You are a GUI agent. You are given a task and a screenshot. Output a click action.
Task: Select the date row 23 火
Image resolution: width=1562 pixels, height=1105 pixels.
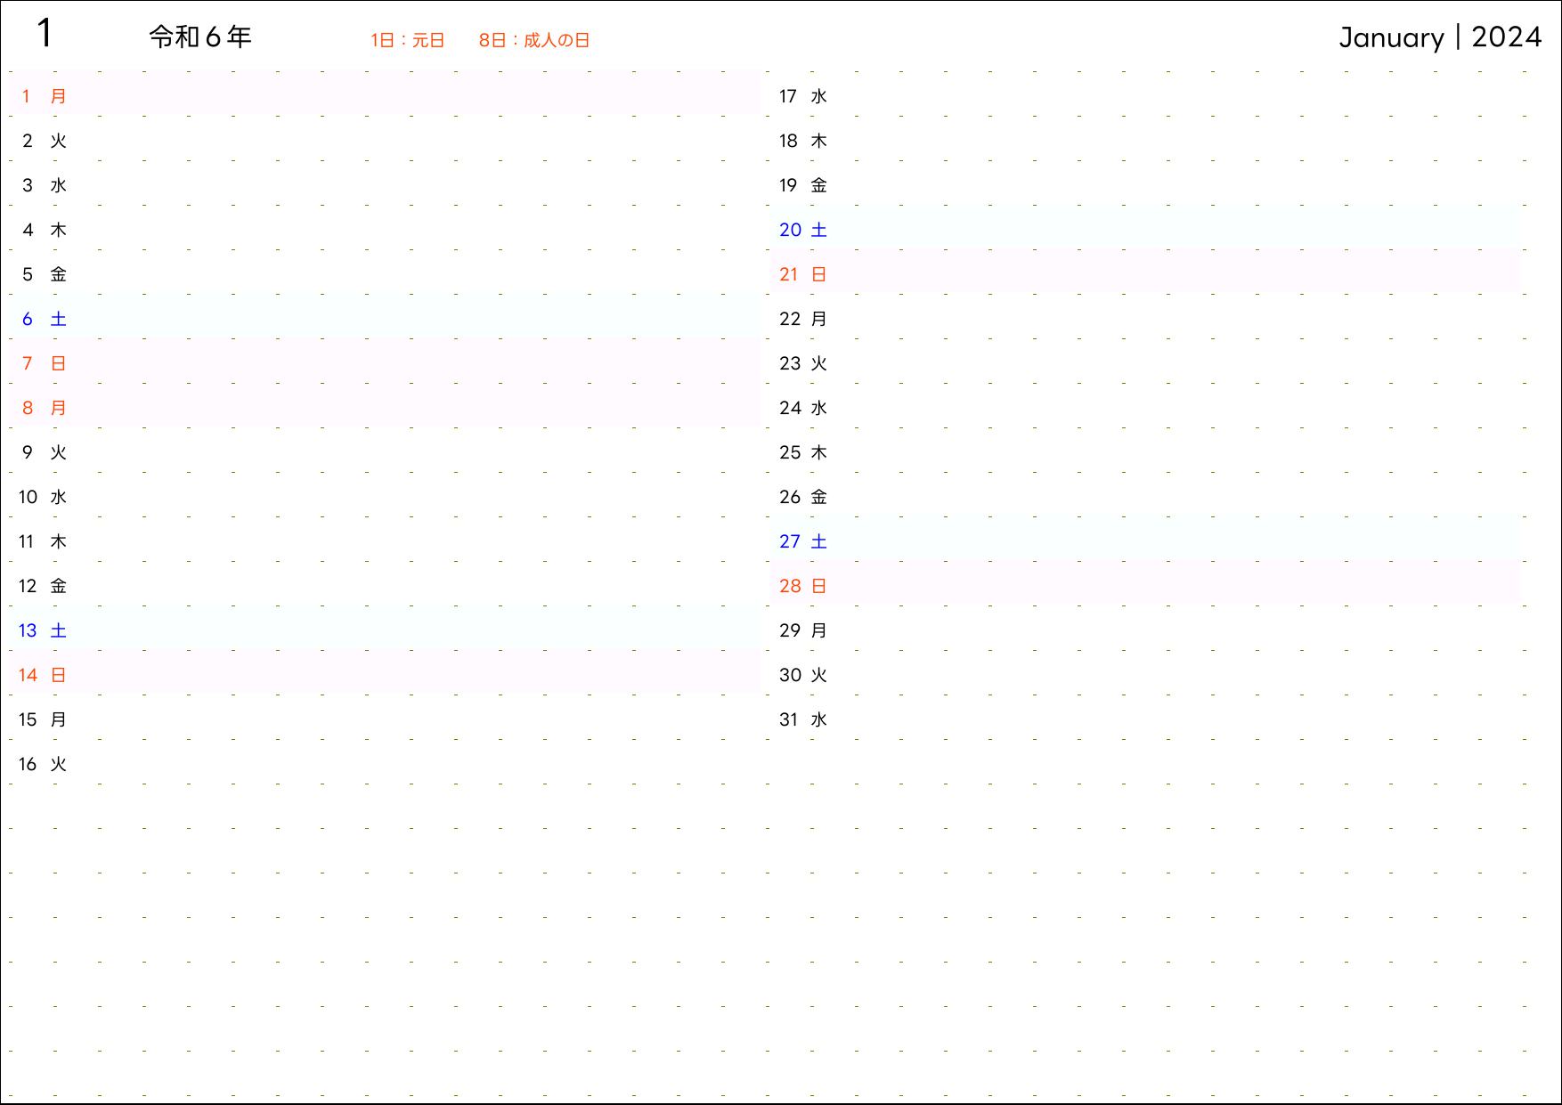[x=1146, y=361]
